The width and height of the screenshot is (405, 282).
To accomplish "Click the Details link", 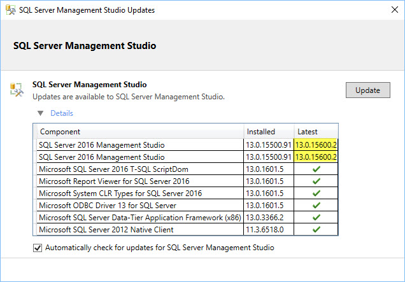I will 62,113.
